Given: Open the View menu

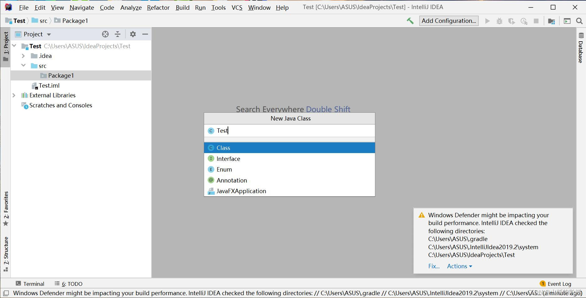Looking at the screenshot, I should (x=57, y=8).
